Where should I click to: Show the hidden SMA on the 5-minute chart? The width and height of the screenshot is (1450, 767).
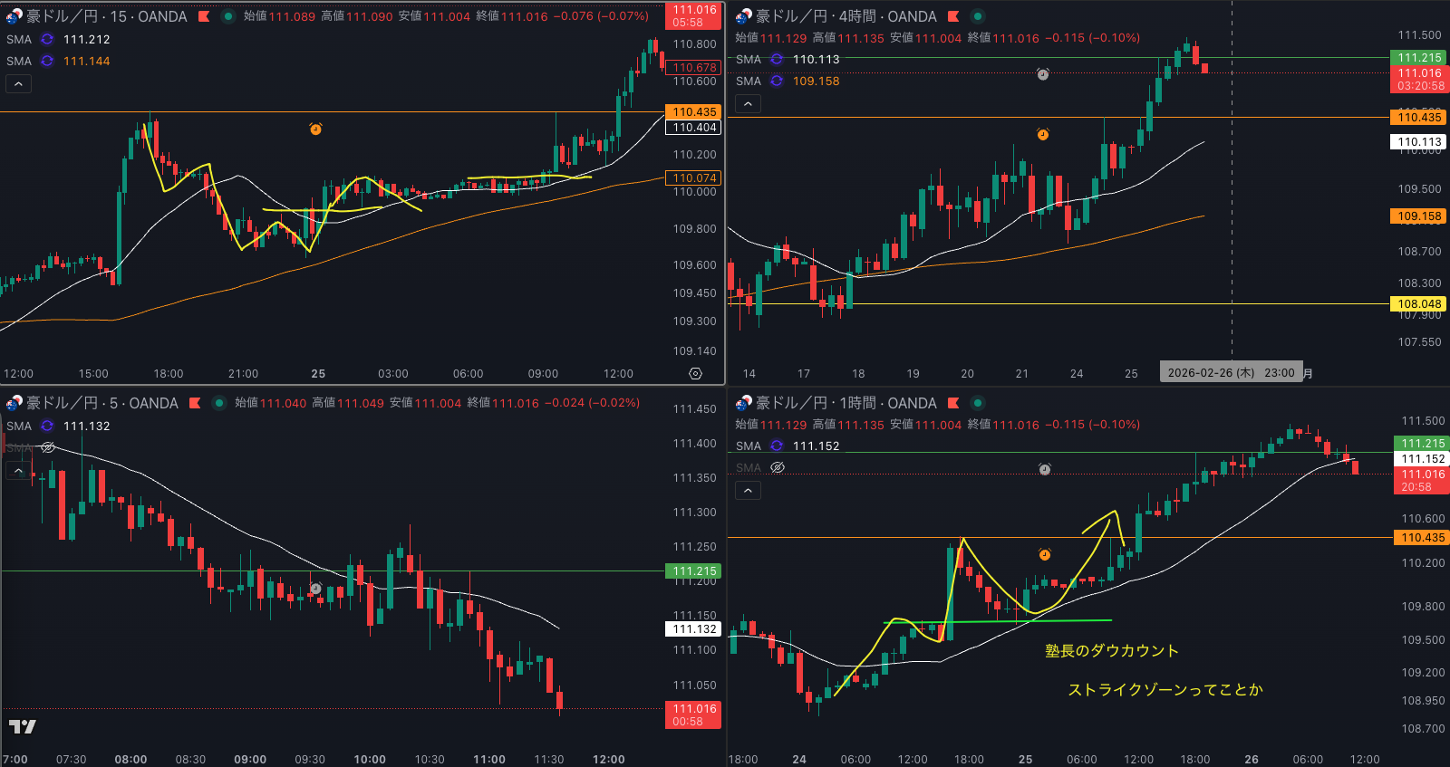click(x=48, y=447)
